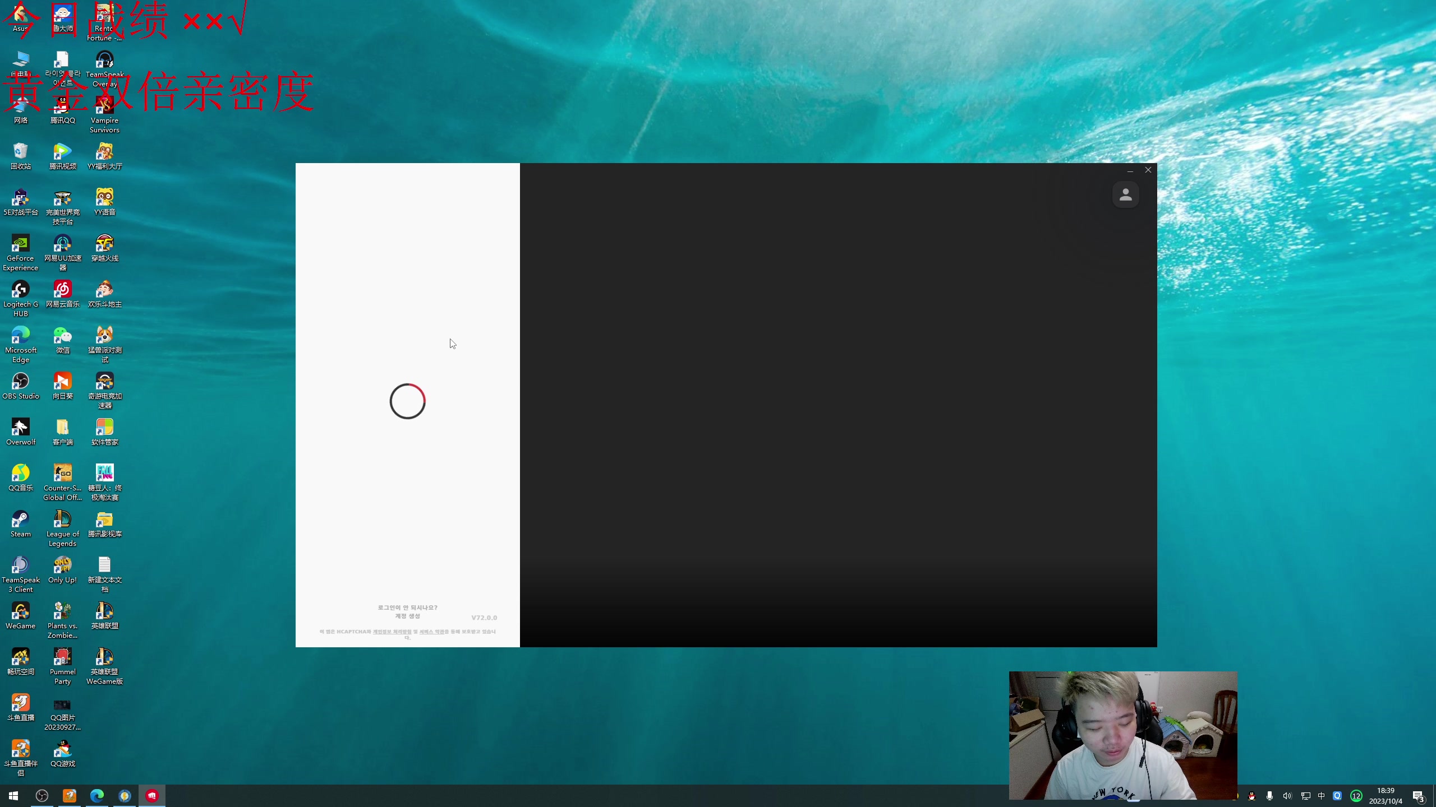Click the Riot client icon in the taskbar
Viewport: 1436px width, 807px height.
152,795
